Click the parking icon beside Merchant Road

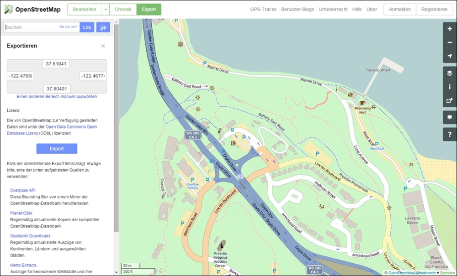click(182, 224)
